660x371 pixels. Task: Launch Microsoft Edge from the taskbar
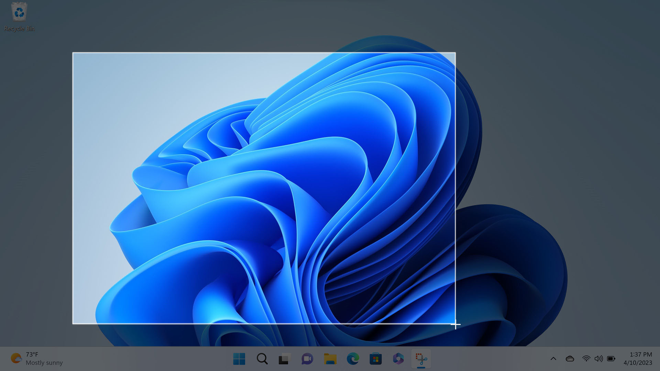click(x=353, y=359)
